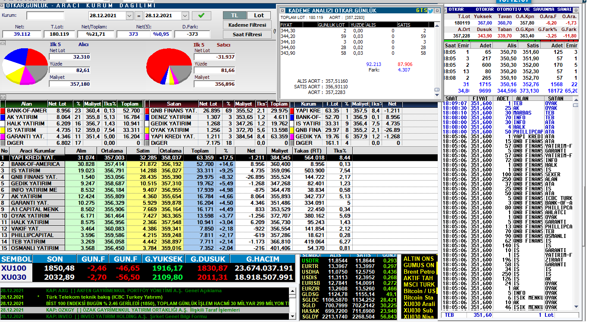589x331 pixels.
Task: Collapse the Alan/Satan summary section
Action: pyautogui.click(x=2, y=97)
